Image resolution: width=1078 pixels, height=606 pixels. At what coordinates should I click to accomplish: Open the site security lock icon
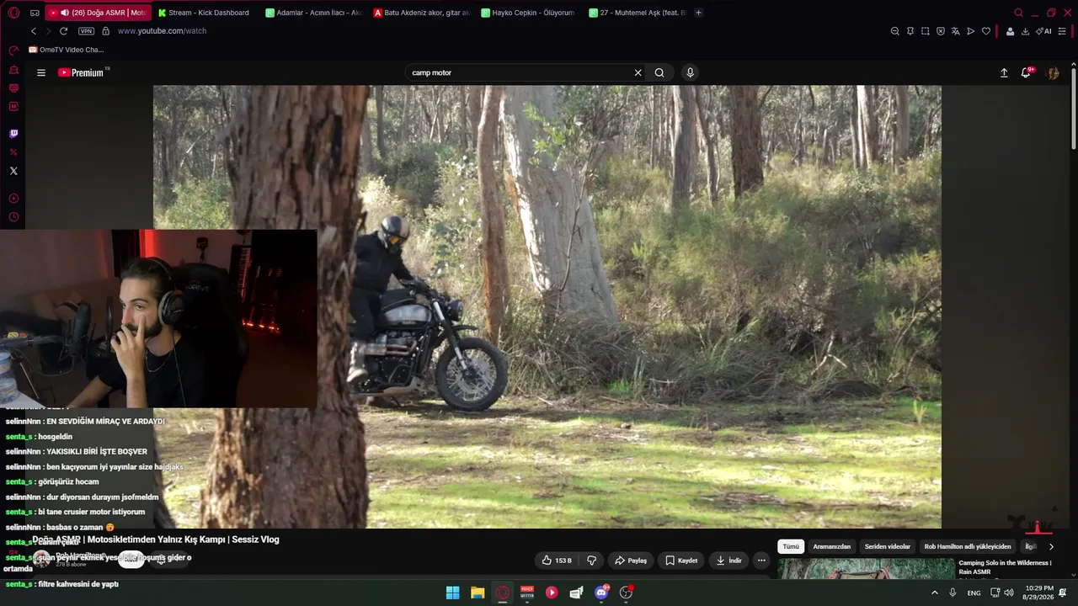tap(105, 31)
